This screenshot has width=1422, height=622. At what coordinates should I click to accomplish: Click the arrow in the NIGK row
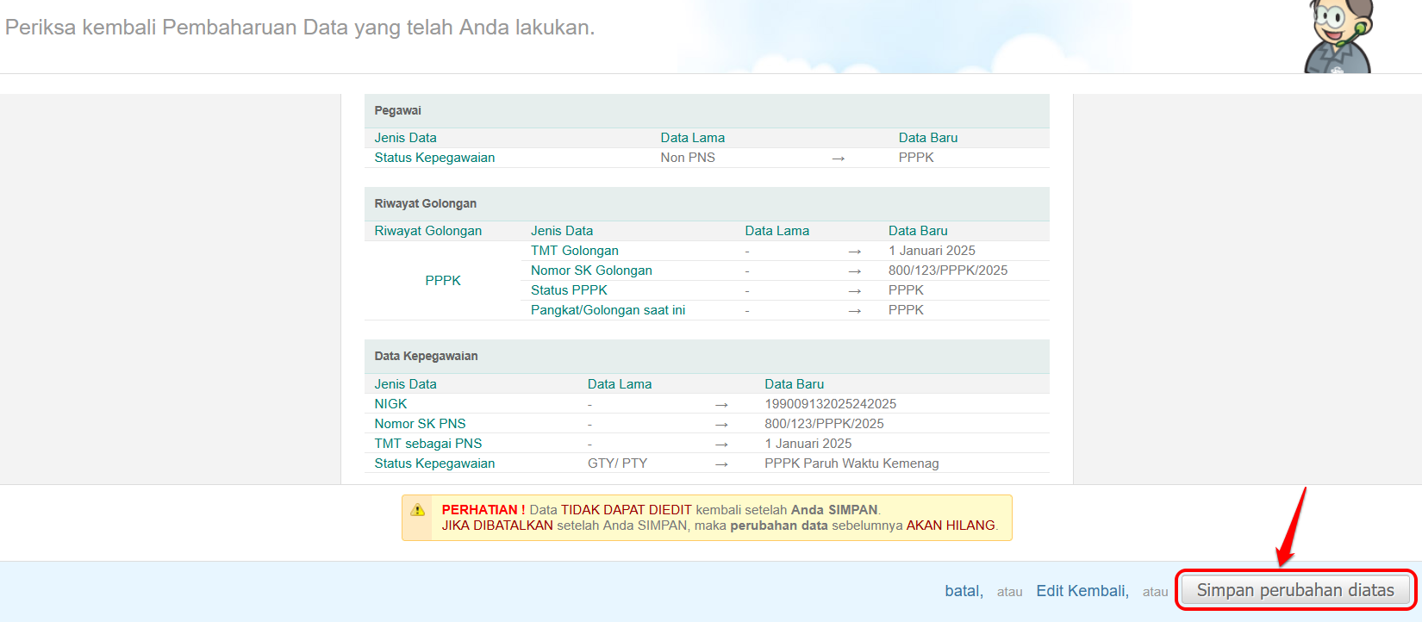pyautogui.click(x=721, y=405)
